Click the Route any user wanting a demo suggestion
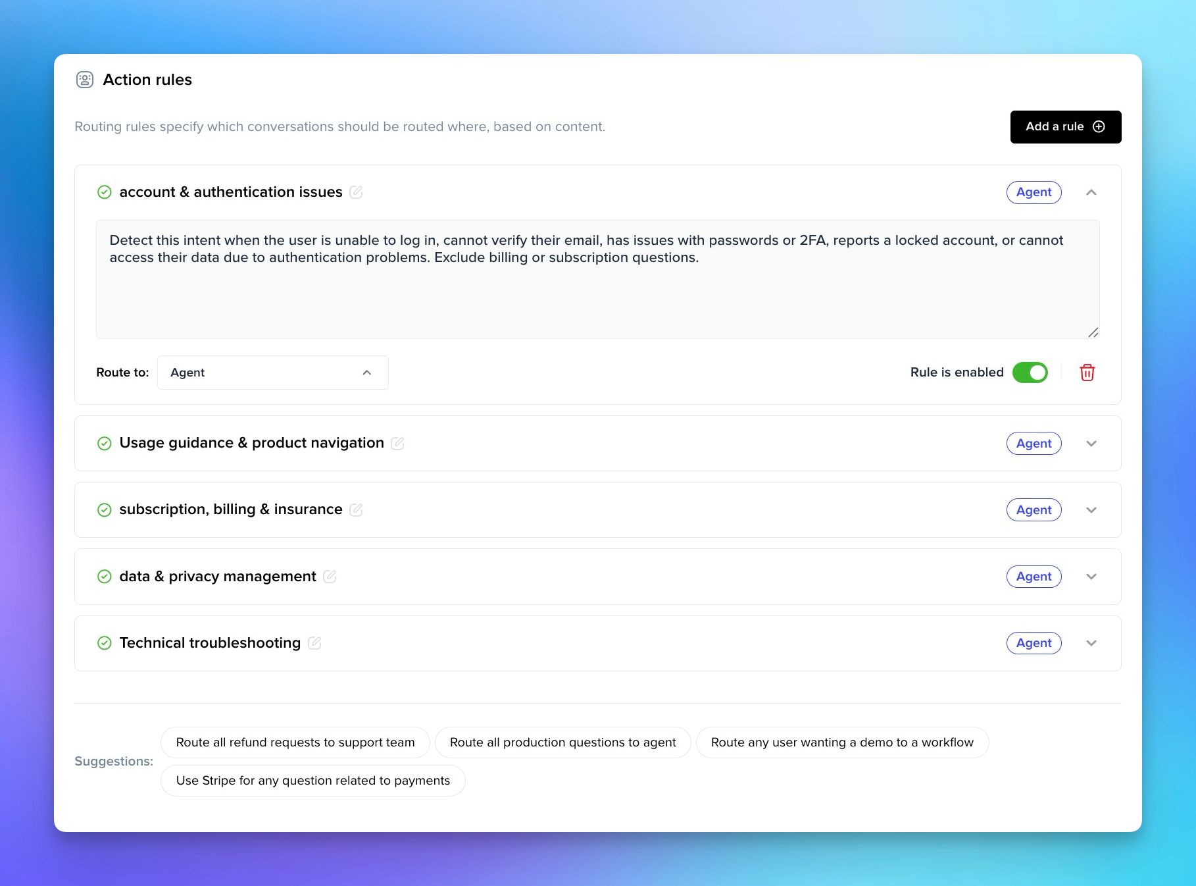 841,743
